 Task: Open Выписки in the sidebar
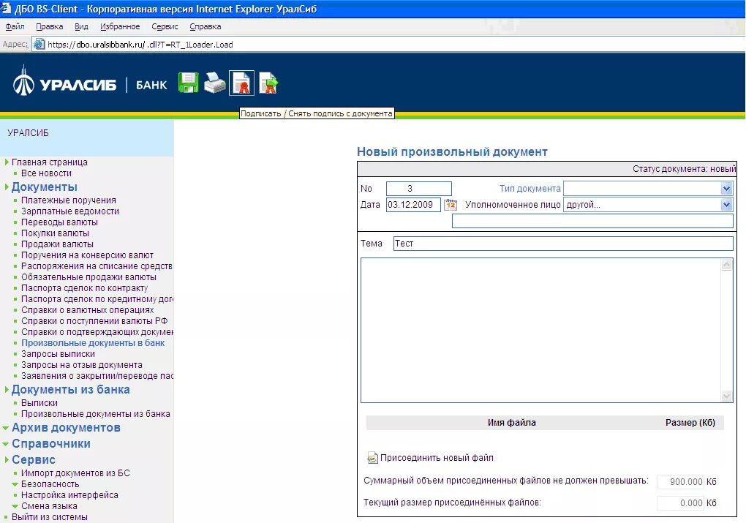39,403
